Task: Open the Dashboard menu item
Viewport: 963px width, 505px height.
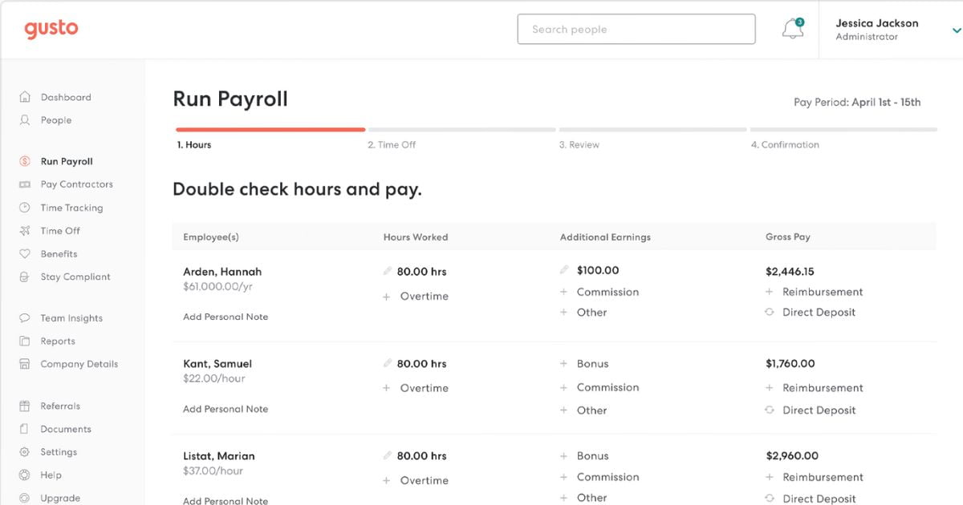Action: coord(66,97)
